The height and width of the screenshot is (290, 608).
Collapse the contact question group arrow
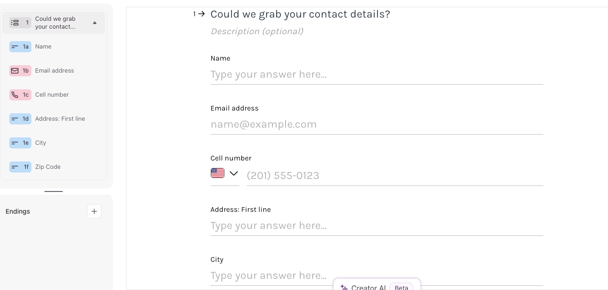click(x=95, y=23)
